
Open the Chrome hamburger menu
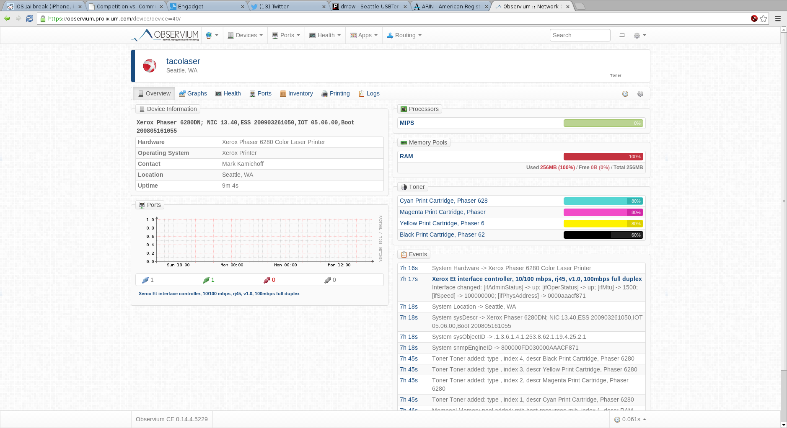click(778, 18)
